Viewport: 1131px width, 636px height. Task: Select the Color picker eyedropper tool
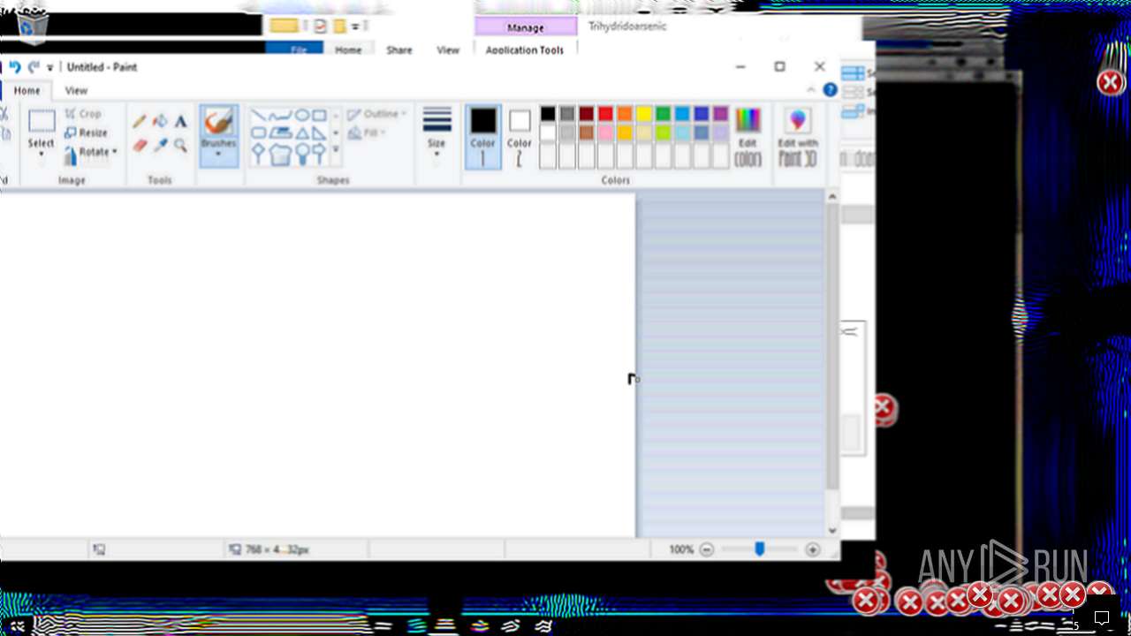coord(160,145)
